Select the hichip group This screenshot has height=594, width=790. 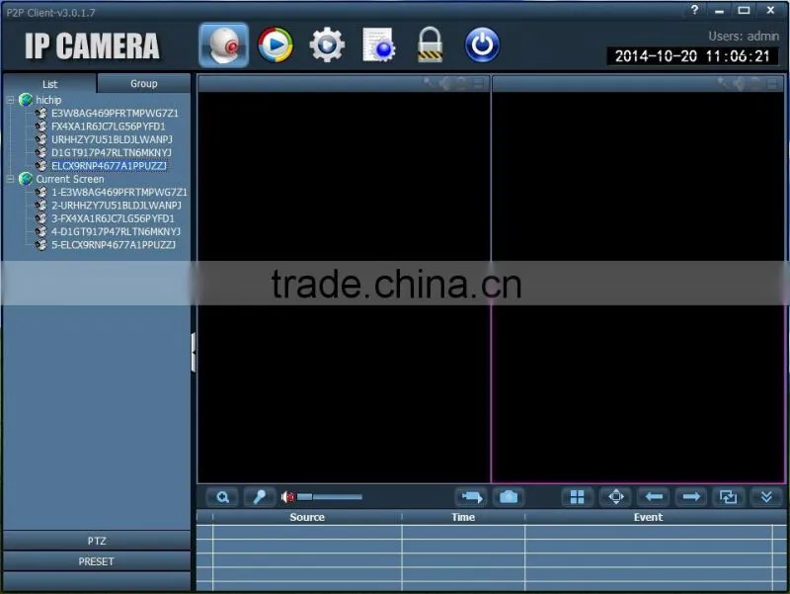point(48,100)
